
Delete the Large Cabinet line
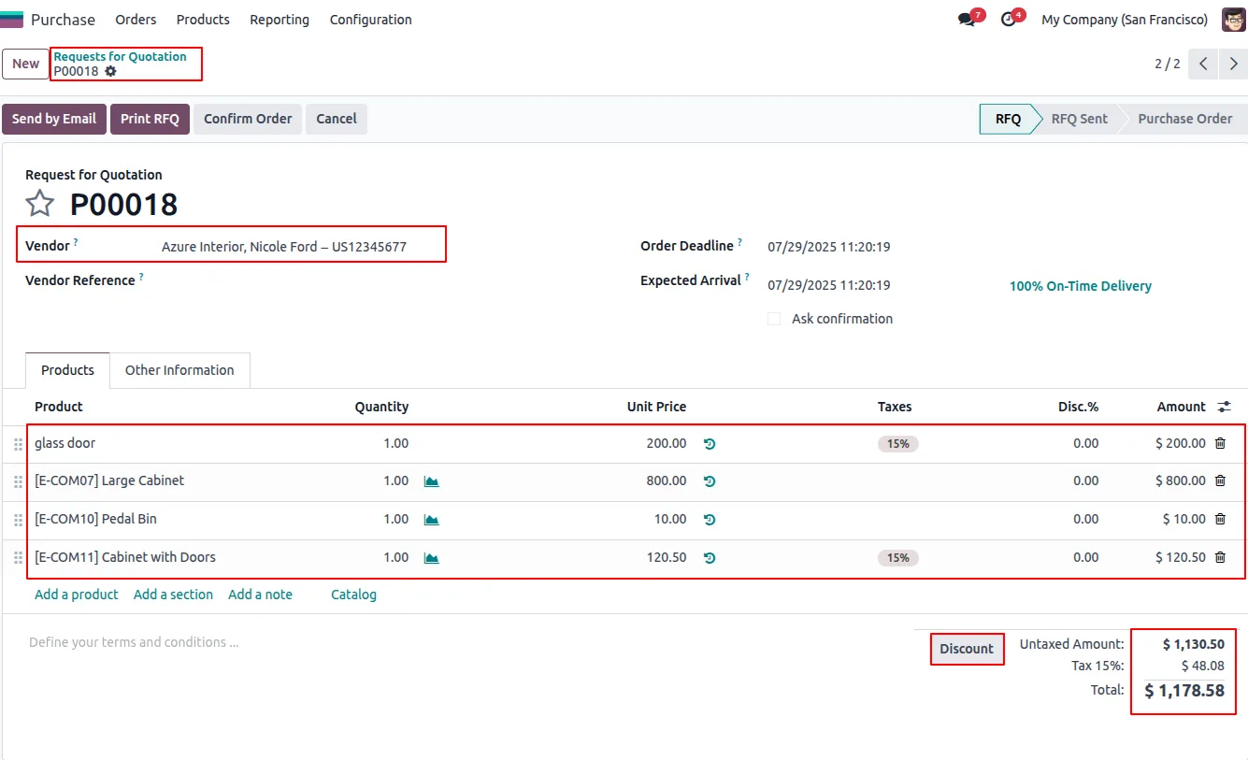pyautogui.click(x=1220, y=480)
